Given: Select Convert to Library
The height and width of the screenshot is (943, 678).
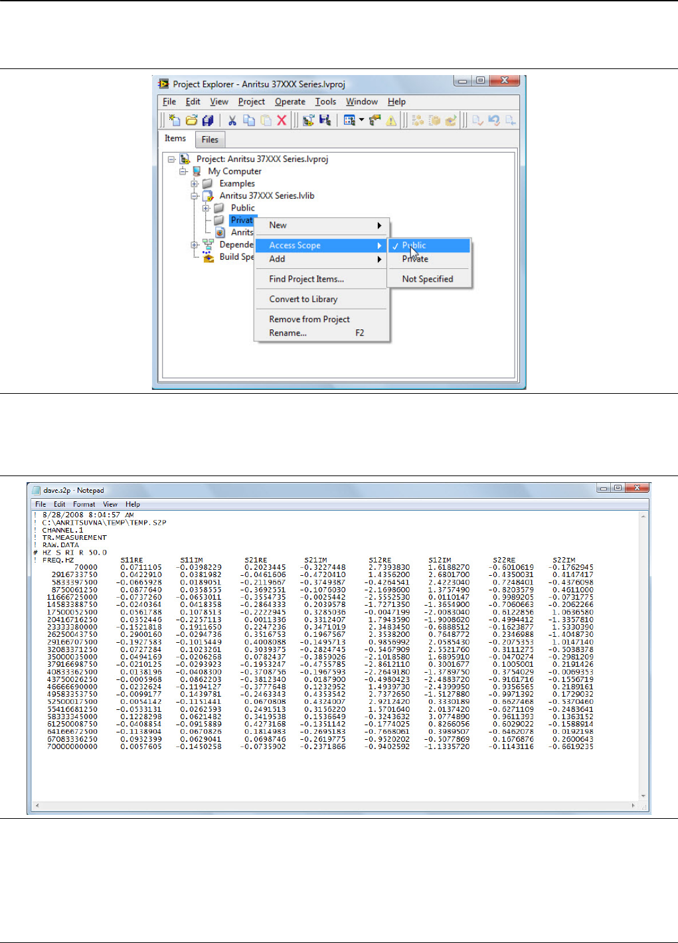Looking at the screenshot, I should (x=321, y=299).
